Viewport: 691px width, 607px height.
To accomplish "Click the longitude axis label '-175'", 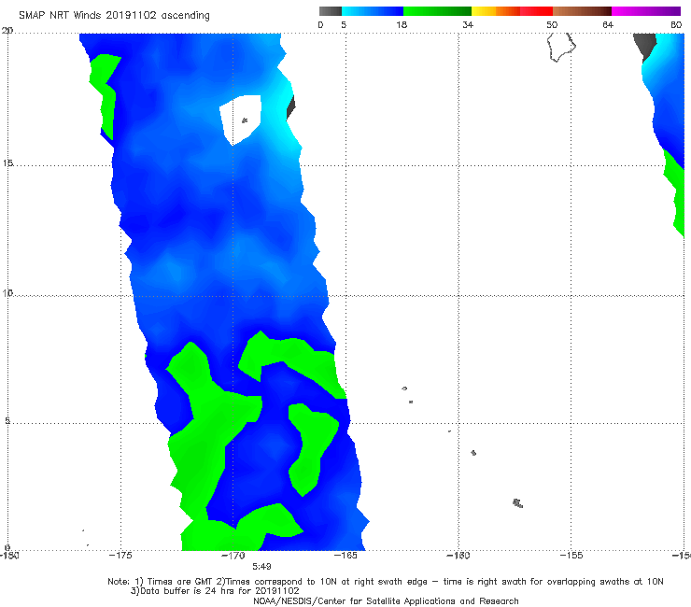I will pyautogui.click(x=120, y=556).
